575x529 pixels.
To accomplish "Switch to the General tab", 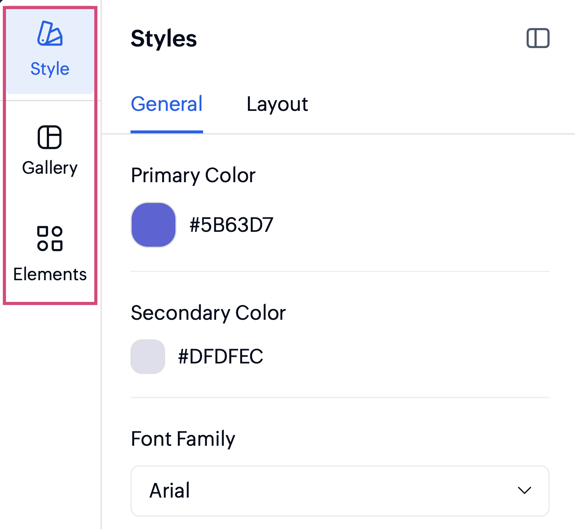I will [x=167, y=104].
